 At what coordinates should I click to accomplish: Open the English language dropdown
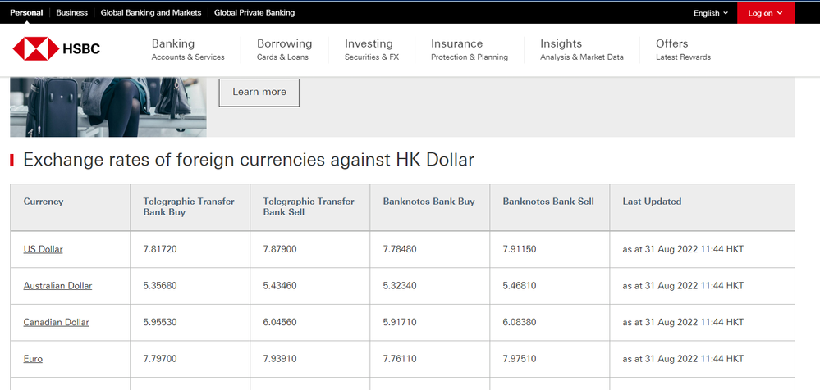(x=711, y=13)
